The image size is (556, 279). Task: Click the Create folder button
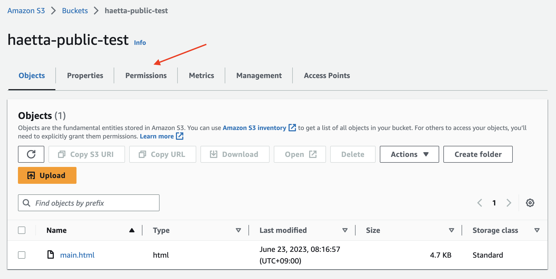point(478,154)
